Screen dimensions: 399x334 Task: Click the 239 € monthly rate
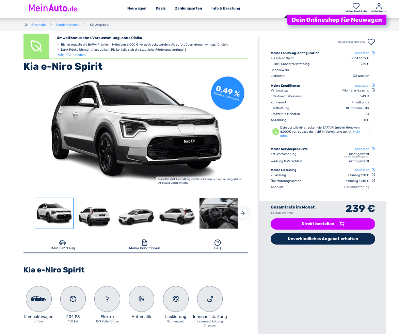coord(360,209)
